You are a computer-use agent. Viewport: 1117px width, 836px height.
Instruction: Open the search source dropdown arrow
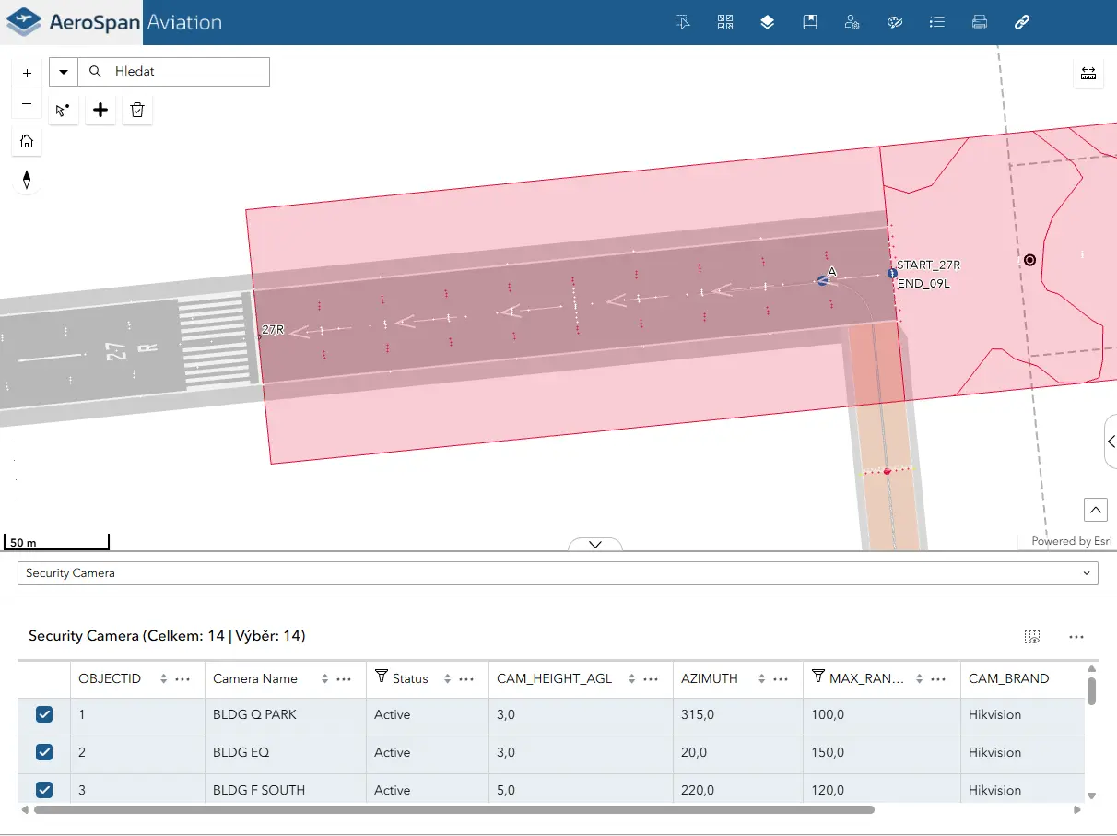64,72
